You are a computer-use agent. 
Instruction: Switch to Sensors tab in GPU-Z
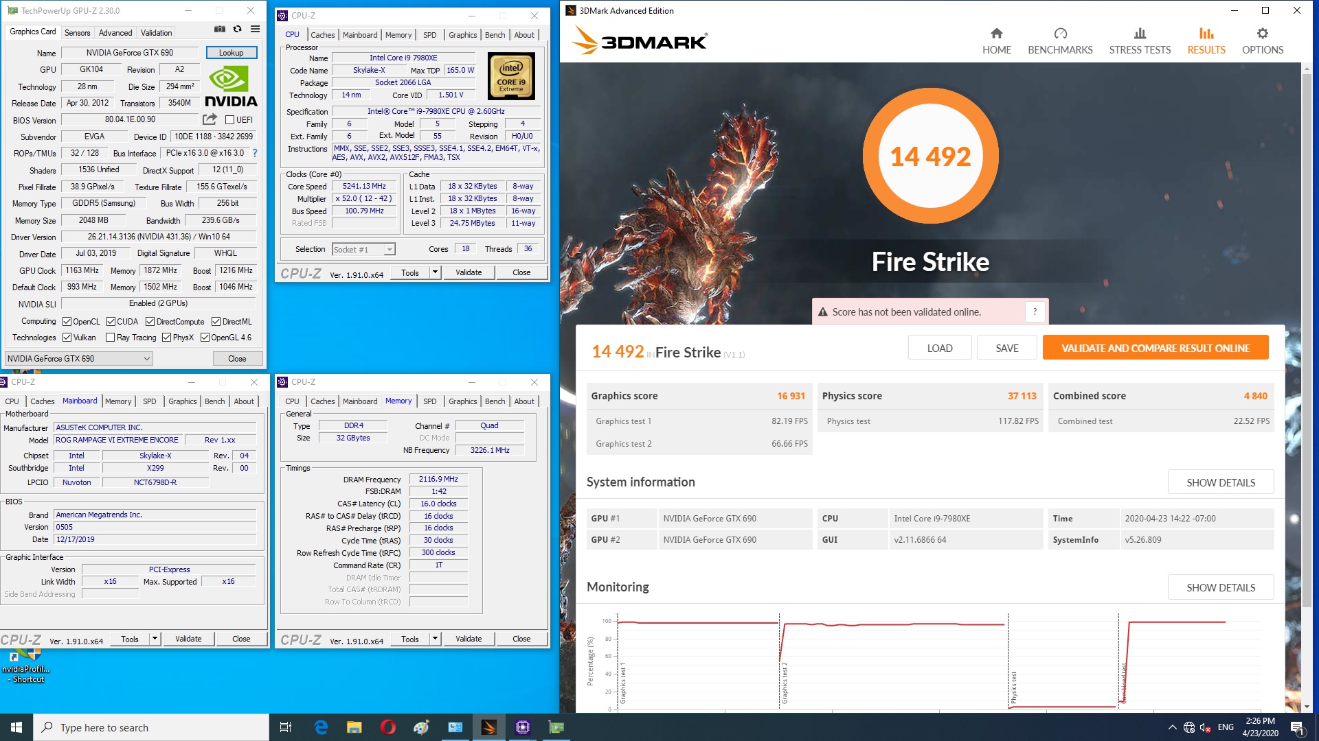click(77, 33)
